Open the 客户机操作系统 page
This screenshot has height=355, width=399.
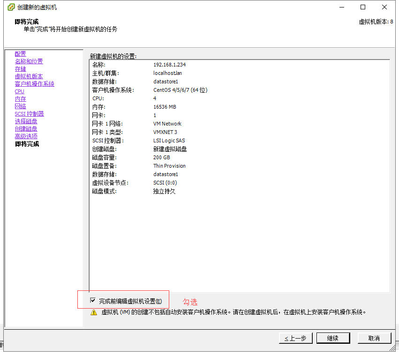tap(35, 83)
